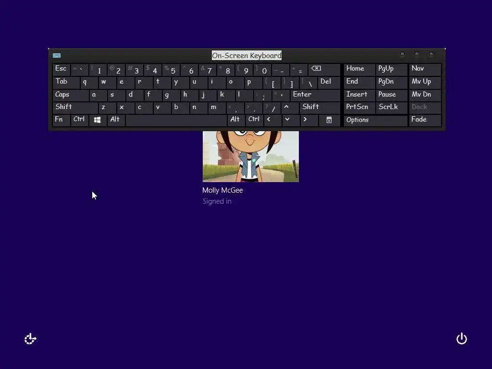Click the Home key

359,69
